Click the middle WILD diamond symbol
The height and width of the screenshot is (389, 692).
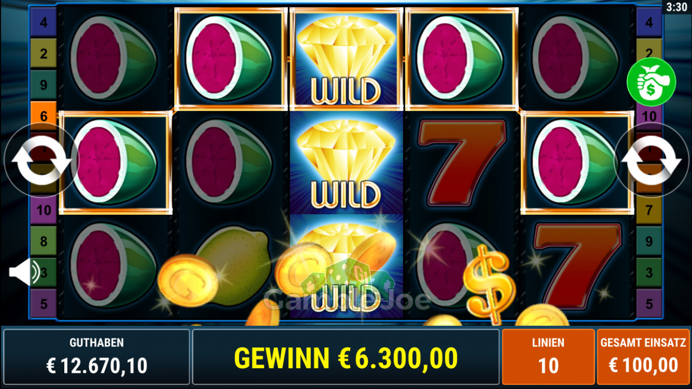coord(347,163)
